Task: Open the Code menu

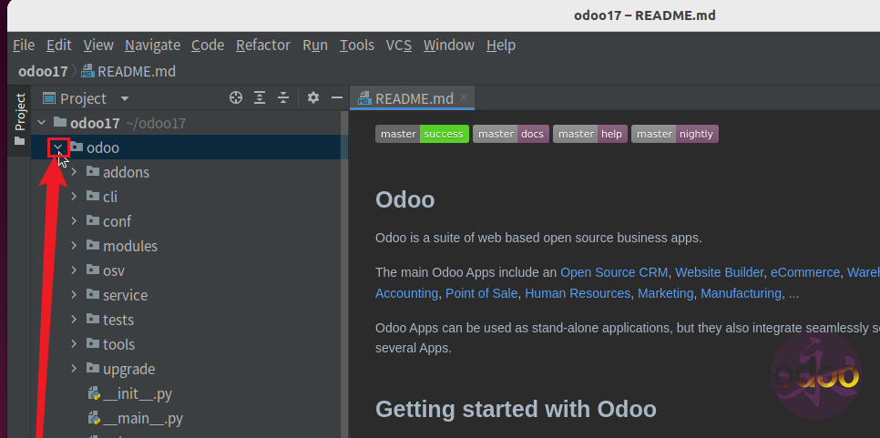Action: click(208, 45)
